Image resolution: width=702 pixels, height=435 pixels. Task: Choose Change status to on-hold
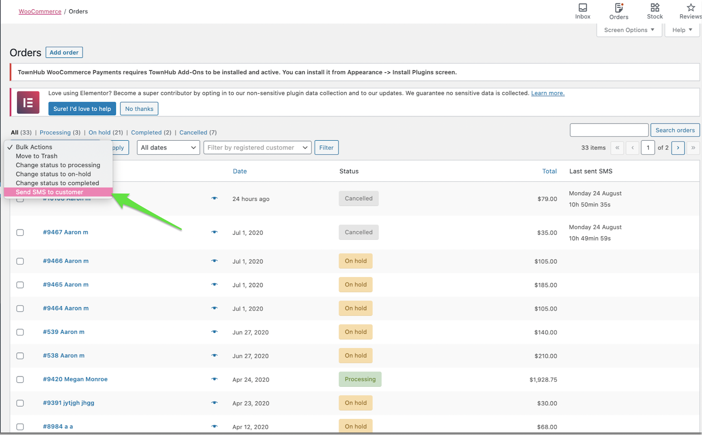(58, 174)
